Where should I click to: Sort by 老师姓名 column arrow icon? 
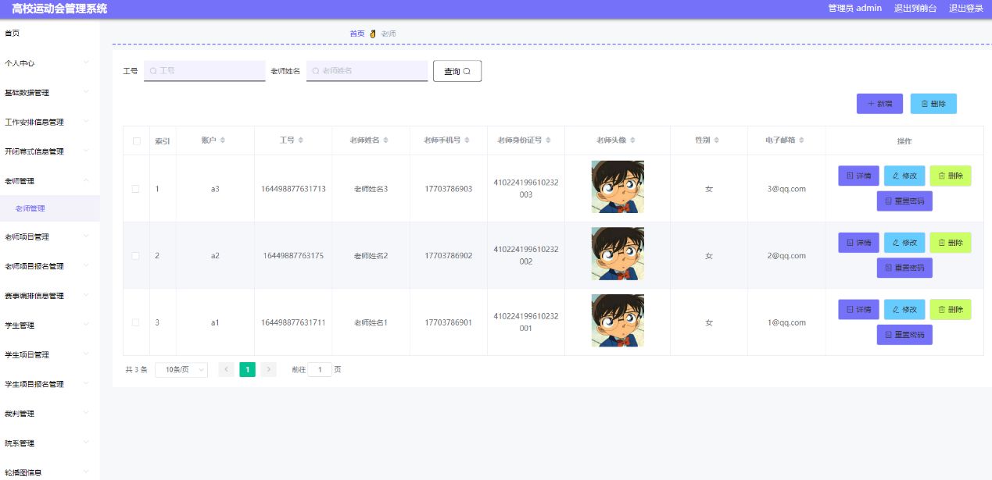(x=386, y=140)
